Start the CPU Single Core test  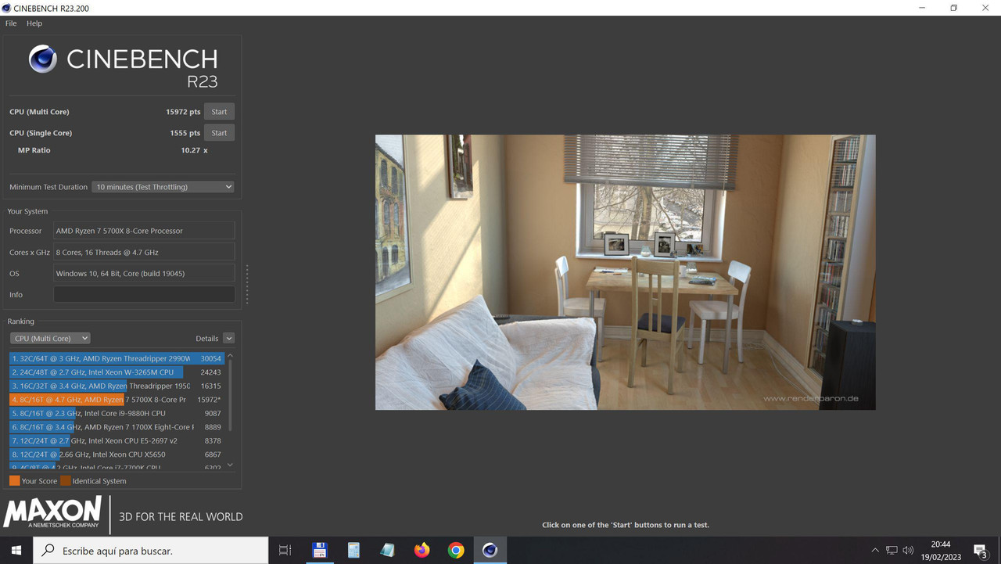(x=219, y=133)
